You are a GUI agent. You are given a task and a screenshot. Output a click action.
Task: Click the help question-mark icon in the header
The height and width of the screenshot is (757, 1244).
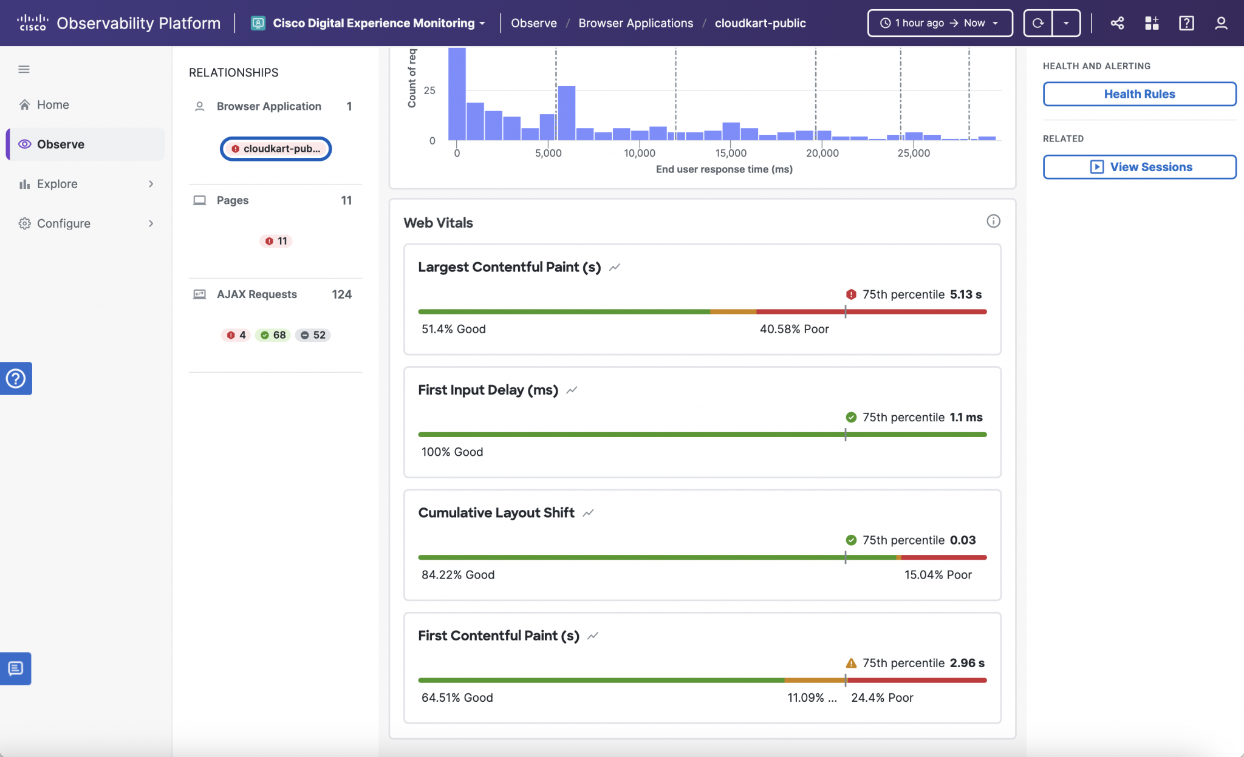(x=1186, y=23)
